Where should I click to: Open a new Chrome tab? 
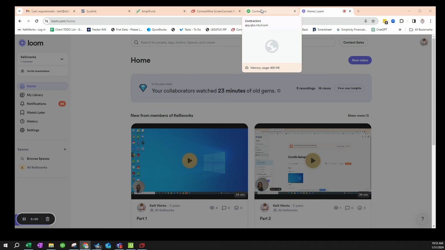(x=358, y=11)
